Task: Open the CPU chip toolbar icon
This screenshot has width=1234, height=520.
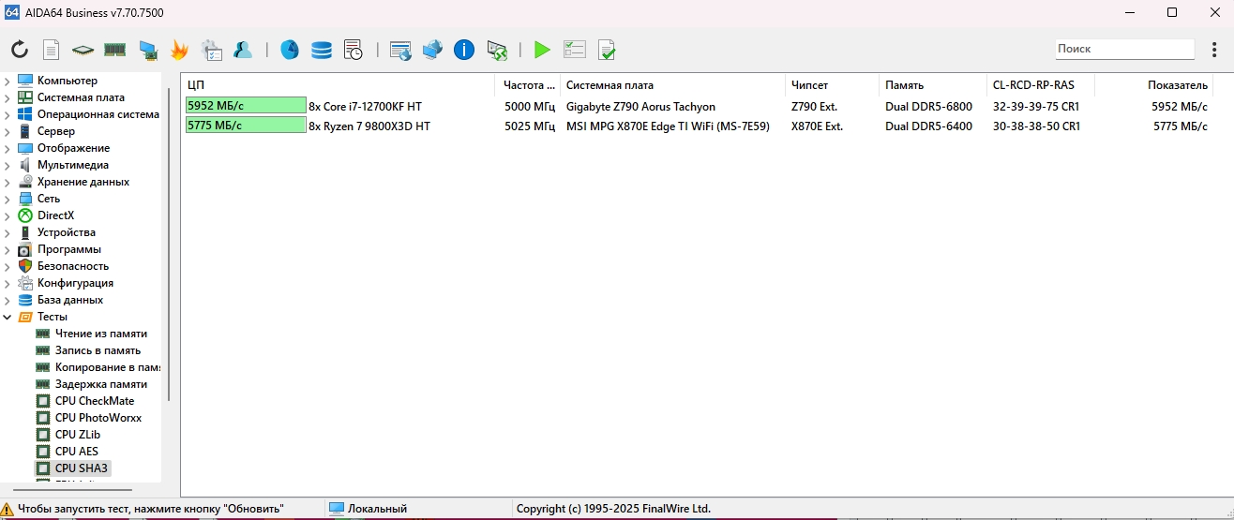Action: tap(83, 50)
